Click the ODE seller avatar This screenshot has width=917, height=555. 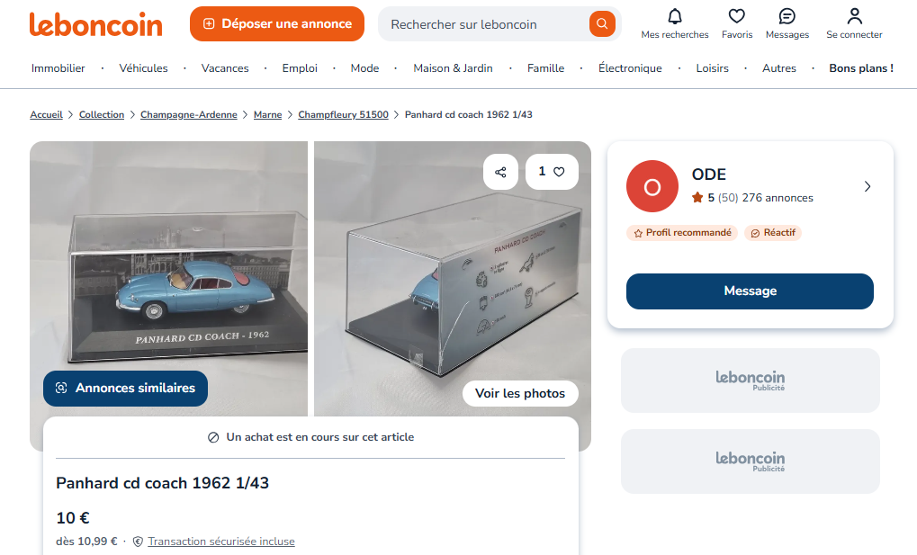point(652,186)
